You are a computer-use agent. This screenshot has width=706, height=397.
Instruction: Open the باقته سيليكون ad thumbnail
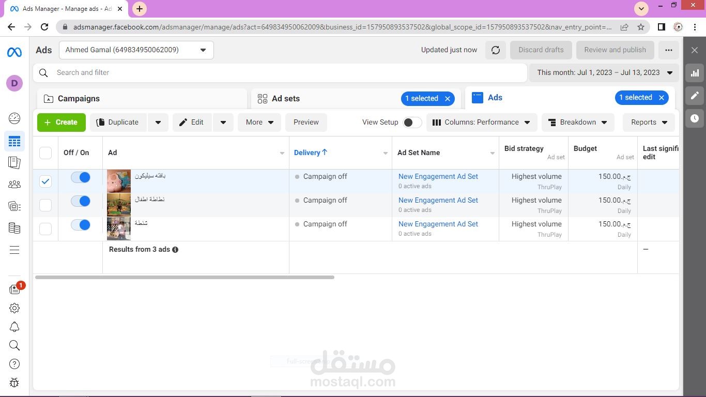(x=119, y=181)
